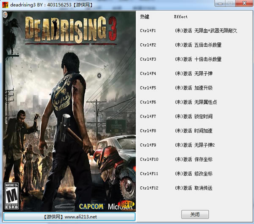Image resolution: width=254 pixels, height=224 pixels.
Task: Click the CAPCOM logo on cover art
Action: coord(91,207)
